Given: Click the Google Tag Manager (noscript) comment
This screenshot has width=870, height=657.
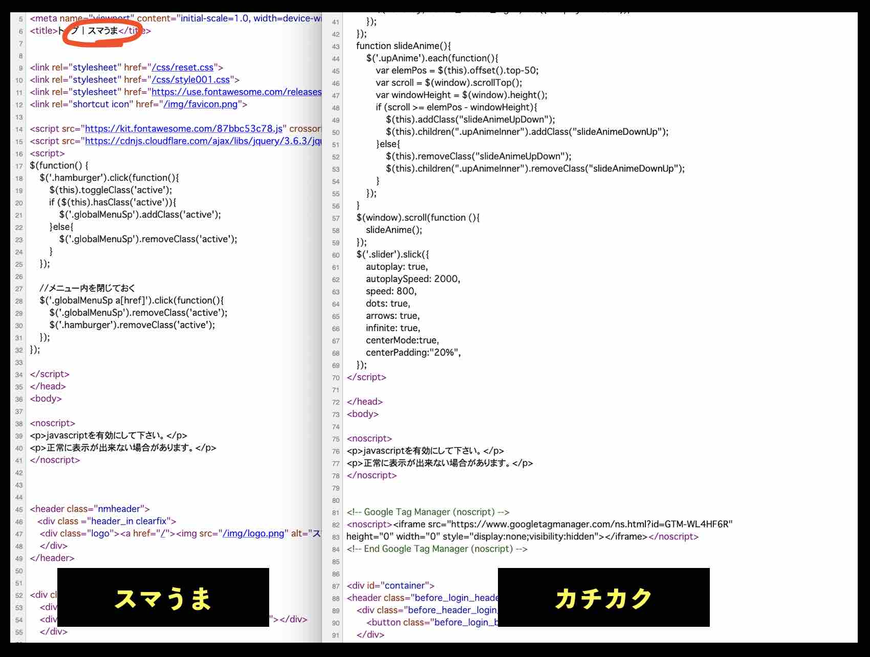Looking at the screenshot, I should 428,512.
